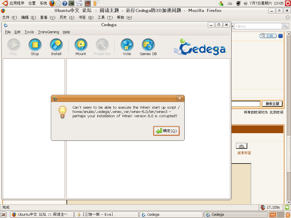Screen dimensions: 291x218
Task: Open Firefox 历史 (S) menu
Action: pos(67,17)
